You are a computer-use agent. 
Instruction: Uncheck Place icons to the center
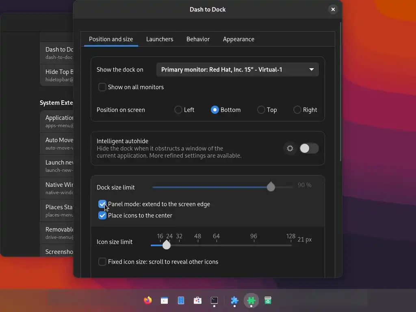pos(102,215)
